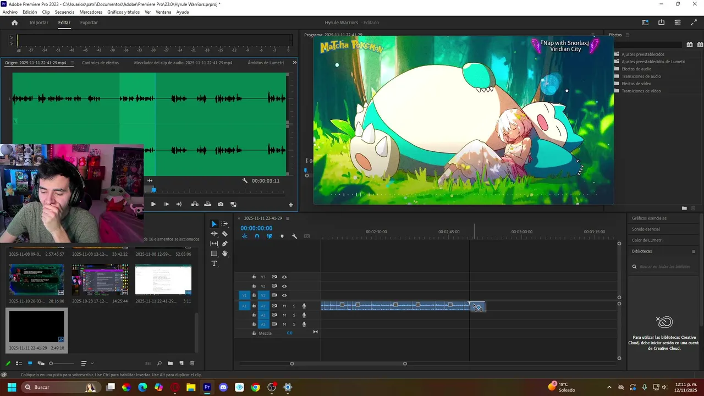704x396 pixels.
Task: Adjust the Project thumbnail zoom slider
Action: coord(62,363)
